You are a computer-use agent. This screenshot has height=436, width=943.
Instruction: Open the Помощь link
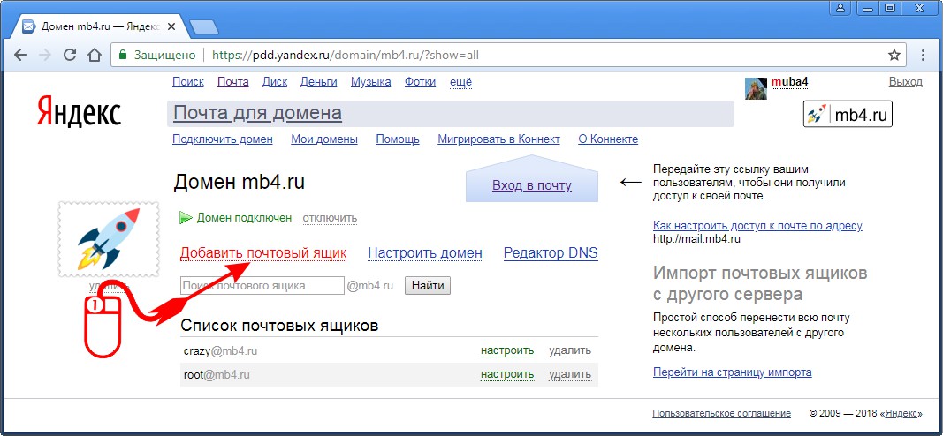pyautogui.click(x=398, y=139)
